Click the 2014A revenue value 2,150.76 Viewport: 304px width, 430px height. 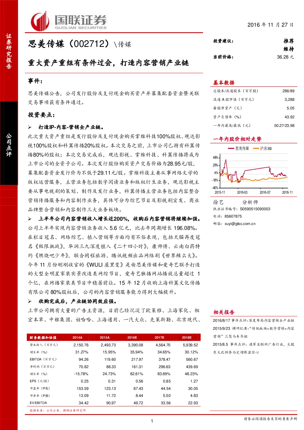[x=81, y=345]
